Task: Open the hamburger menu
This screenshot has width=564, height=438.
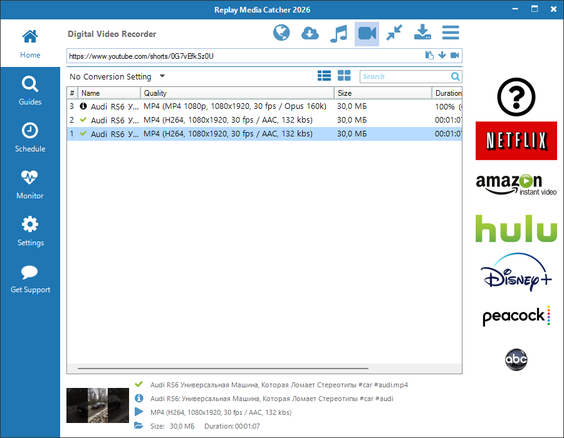Action: tap(451, 33)
